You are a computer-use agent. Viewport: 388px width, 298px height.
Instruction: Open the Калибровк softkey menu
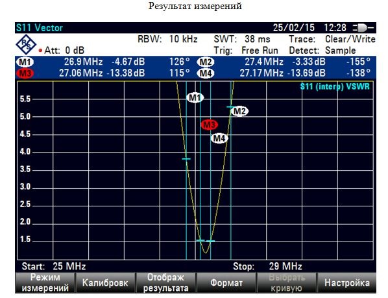pos(105,282)
